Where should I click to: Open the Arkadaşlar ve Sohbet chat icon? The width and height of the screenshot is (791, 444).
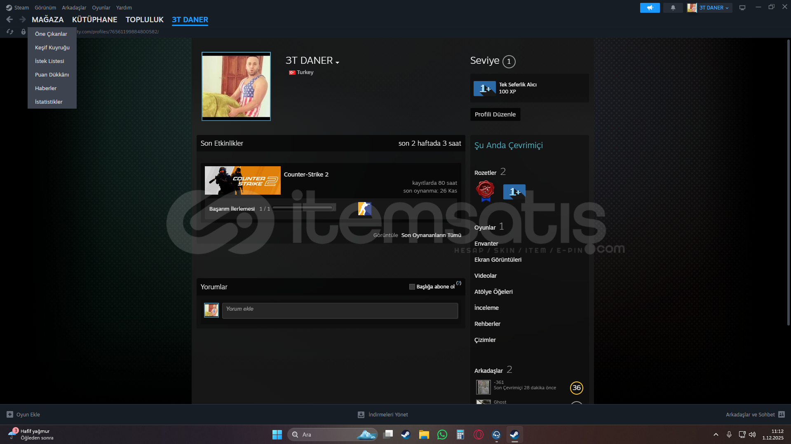pyautogui.click(x=782, y=414)
